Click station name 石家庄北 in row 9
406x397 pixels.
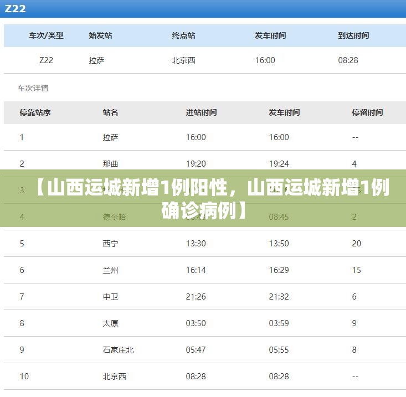pyautogui.click(x=118, y=350)
